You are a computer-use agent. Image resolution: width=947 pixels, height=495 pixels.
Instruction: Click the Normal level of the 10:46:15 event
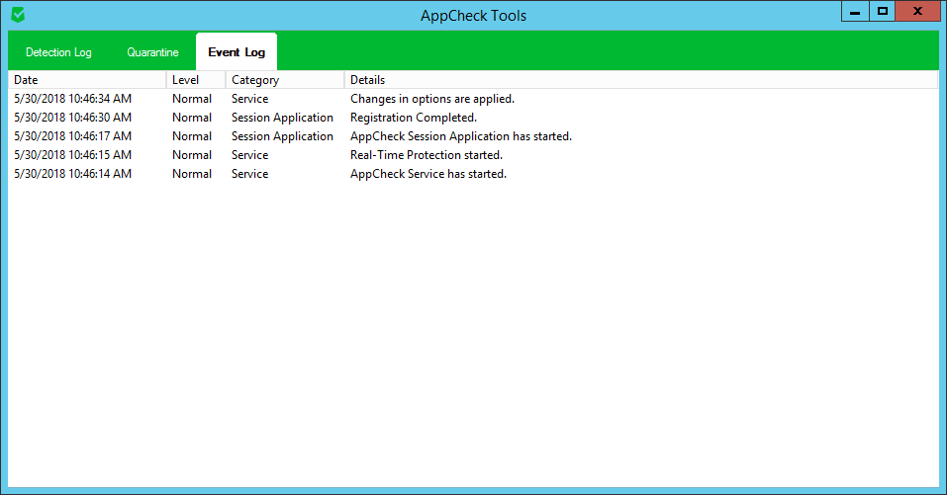[x=192, y=155]
